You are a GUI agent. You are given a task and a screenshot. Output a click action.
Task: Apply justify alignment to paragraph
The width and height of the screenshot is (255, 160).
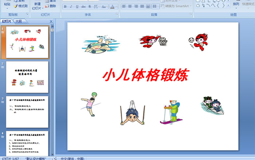click(x=141, y=7)
